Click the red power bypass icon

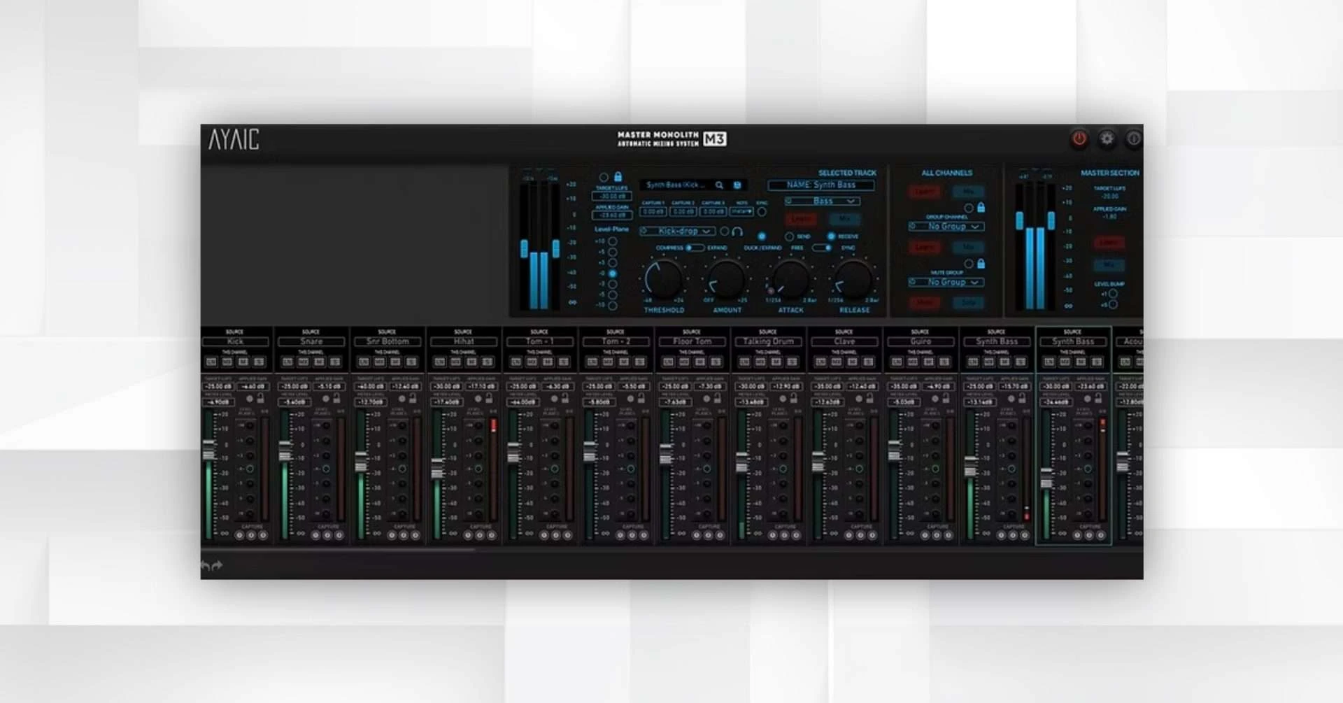tap(1079, 139)
